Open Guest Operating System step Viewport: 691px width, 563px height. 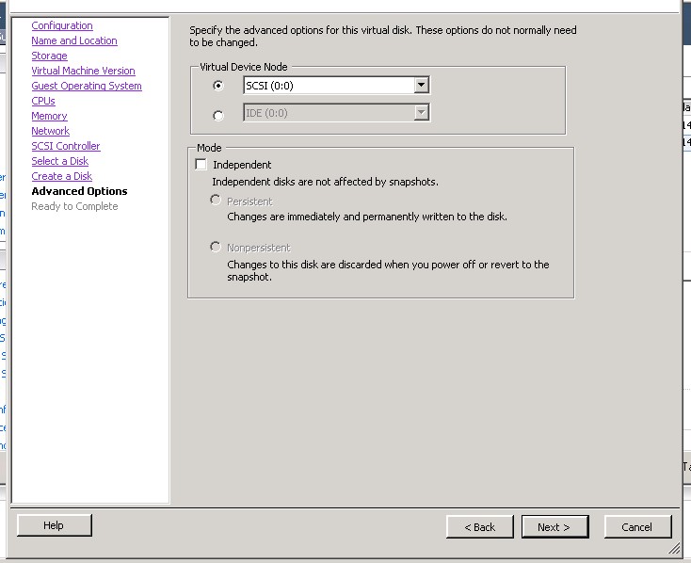click(87, 86)
